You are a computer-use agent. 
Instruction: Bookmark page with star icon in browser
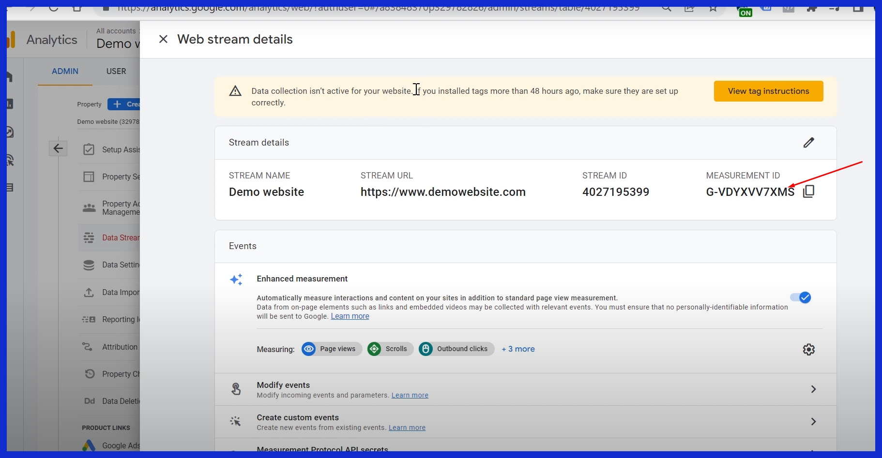click(x=713, y=9)
